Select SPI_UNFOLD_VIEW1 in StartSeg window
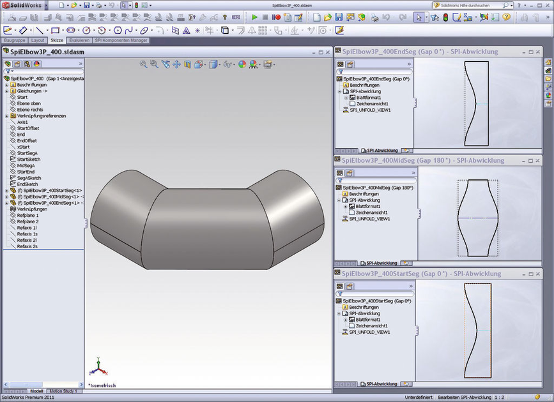The image size is (554, 402). 369,332
